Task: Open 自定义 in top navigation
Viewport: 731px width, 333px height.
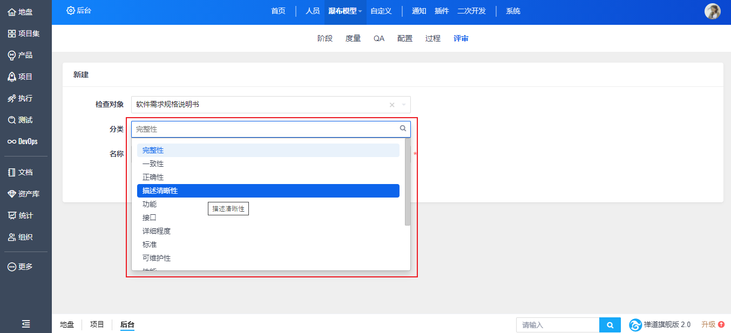Action: pyautogui.click(x=381, y=11)
